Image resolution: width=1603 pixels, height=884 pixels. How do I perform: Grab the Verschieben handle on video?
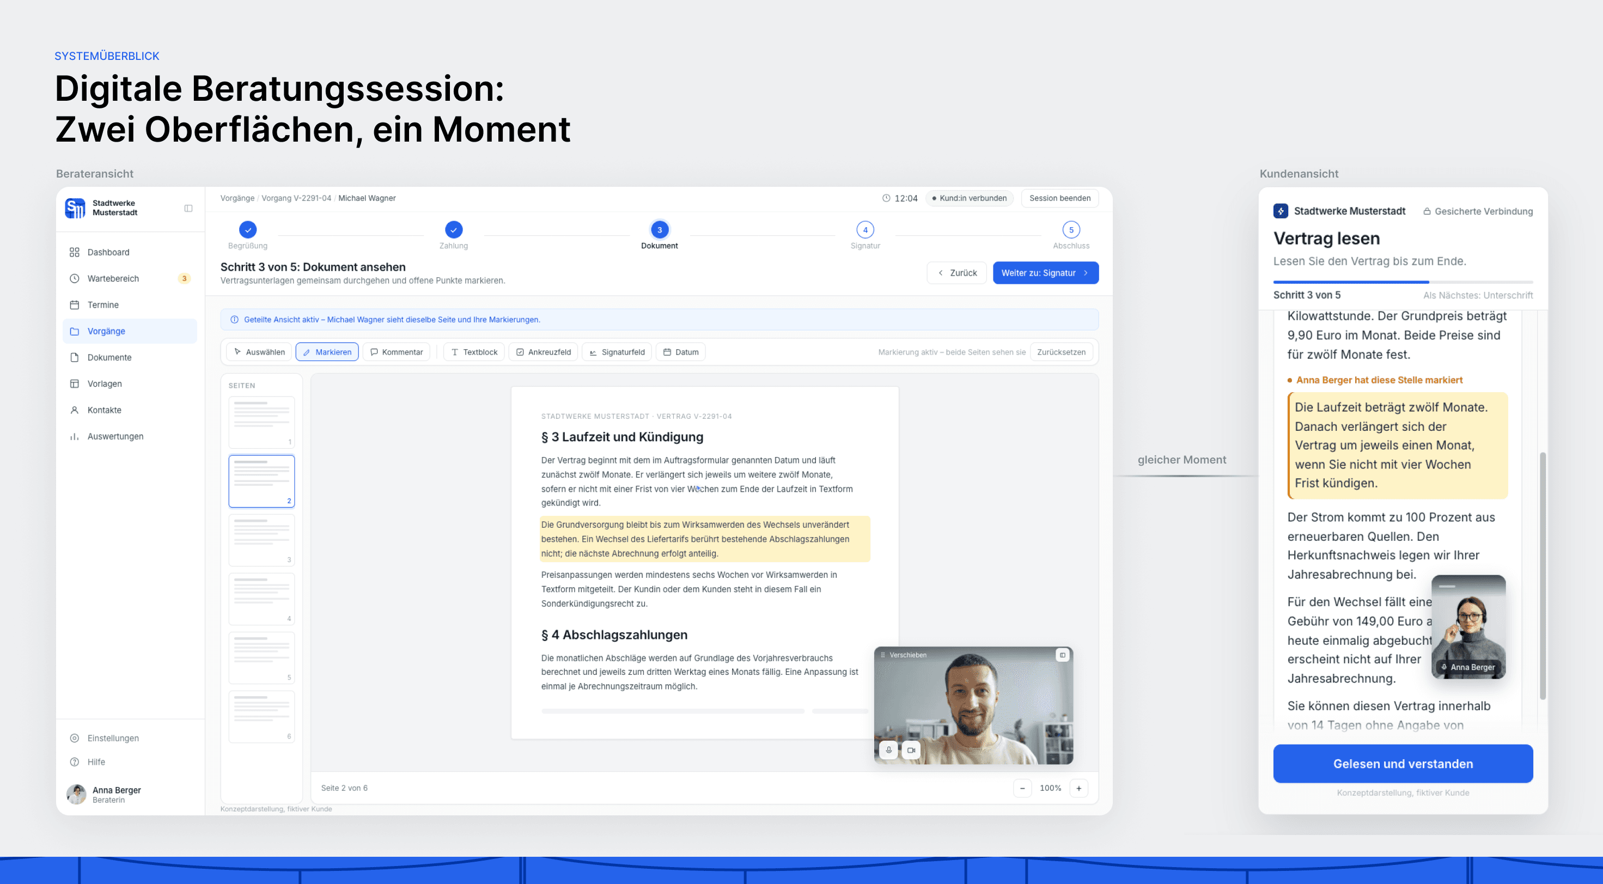904,655
